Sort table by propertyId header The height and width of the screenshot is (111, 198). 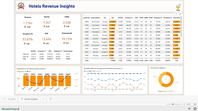[87, 18]
